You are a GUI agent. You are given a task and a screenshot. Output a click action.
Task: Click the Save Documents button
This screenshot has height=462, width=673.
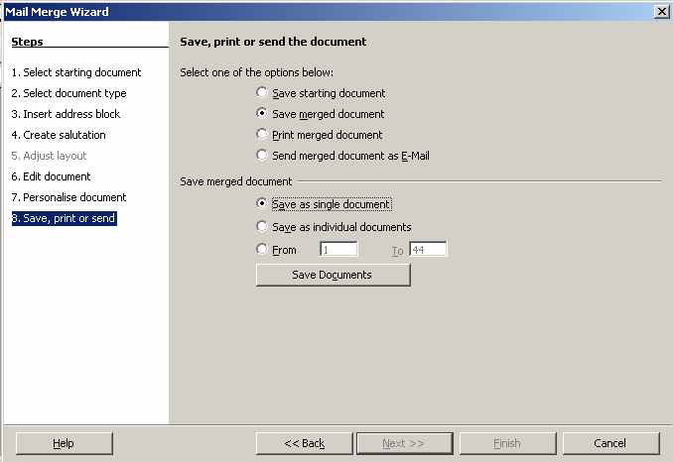[x=334, y=275]
